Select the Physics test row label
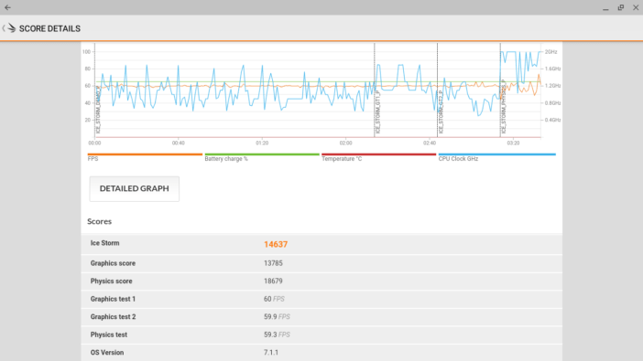Viewport: 643px width, 361px height. click(x=109, y=334)
